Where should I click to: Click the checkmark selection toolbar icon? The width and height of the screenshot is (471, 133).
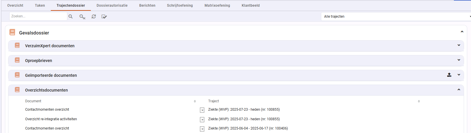click(104, 17)
